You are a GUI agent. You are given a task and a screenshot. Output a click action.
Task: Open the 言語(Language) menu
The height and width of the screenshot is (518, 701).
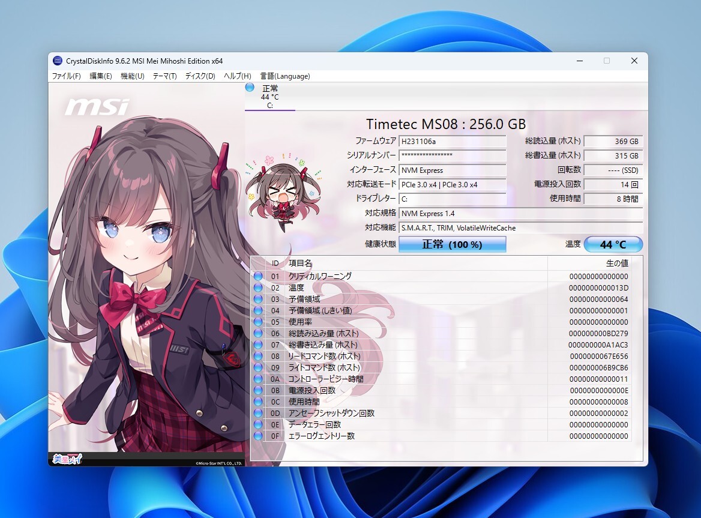pos(285,76)
